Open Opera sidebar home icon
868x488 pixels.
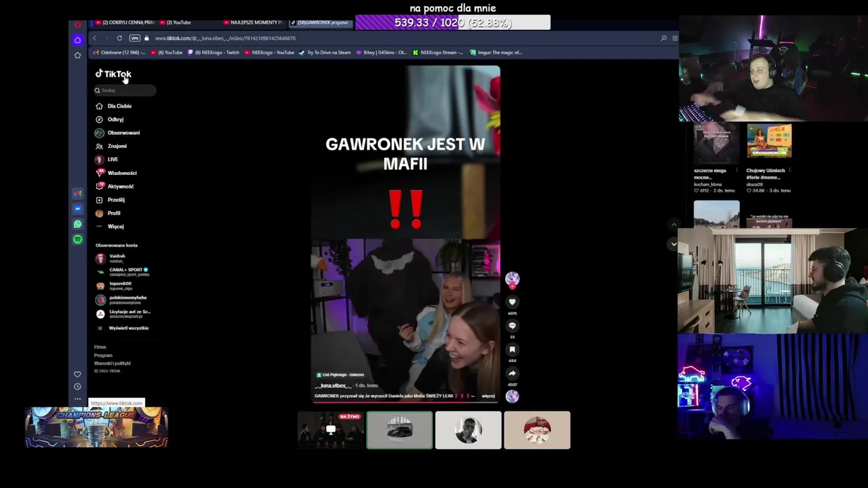point(77,40)
